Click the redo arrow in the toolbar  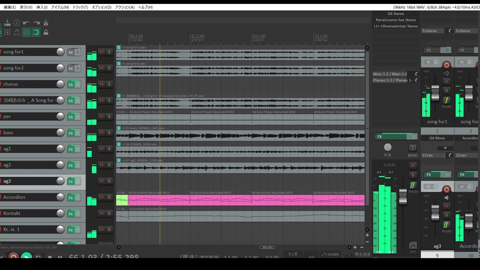click(36, 23)
